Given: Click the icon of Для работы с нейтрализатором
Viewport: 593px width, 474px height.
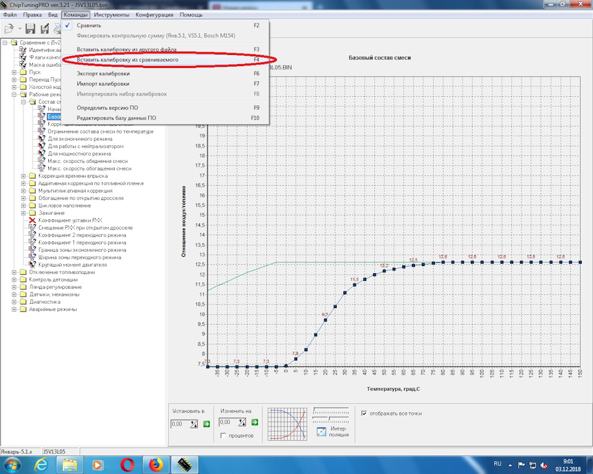Looking at the screenshot, I should click(41, 146).
